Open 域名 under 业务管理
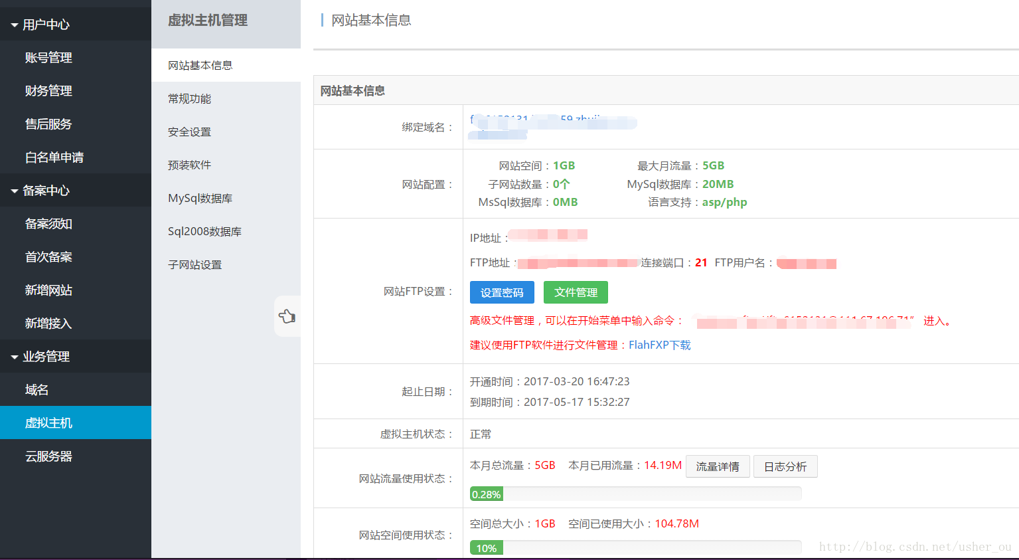 (x=37, y=390)
